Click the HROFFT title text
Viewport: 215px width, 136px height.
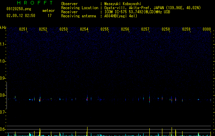pos(35,3)
